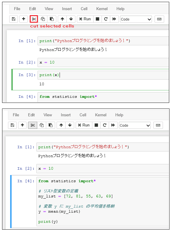
Task: Click print greeting code cell In [1], top notebook
Action: [x=103, y=41]
